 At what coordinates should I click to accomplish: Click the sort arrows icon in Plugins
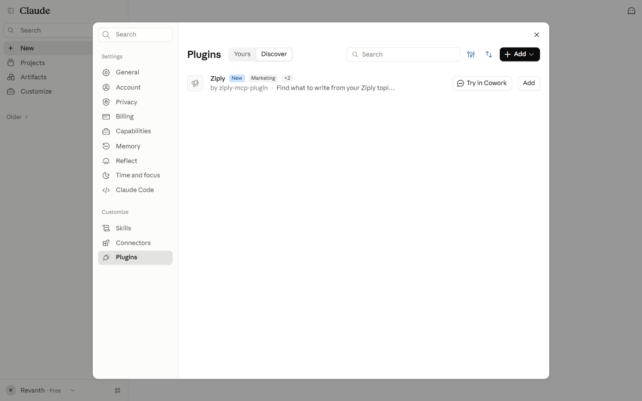[x=489, y=54]
